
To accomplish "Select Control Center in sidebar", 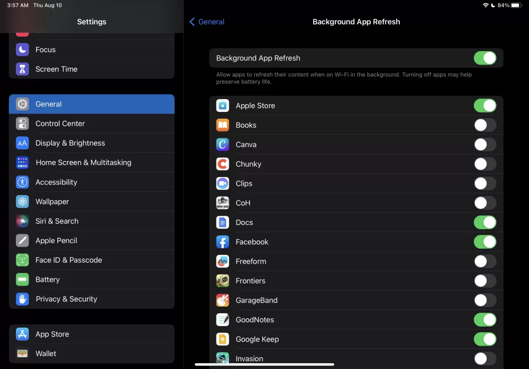I will [x=92, y=124].
